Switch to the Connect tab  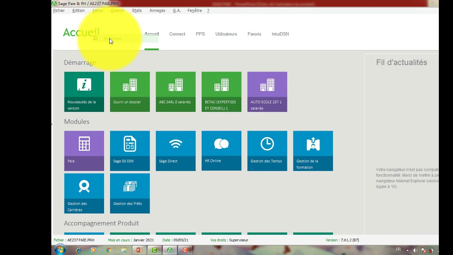(177, 34)
